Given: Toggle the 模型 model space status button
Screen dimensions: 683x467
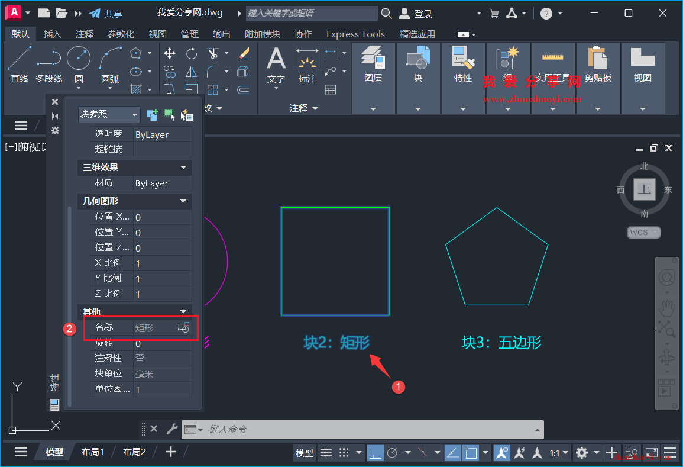Looking at the screenshot, I should click(304, 453).
